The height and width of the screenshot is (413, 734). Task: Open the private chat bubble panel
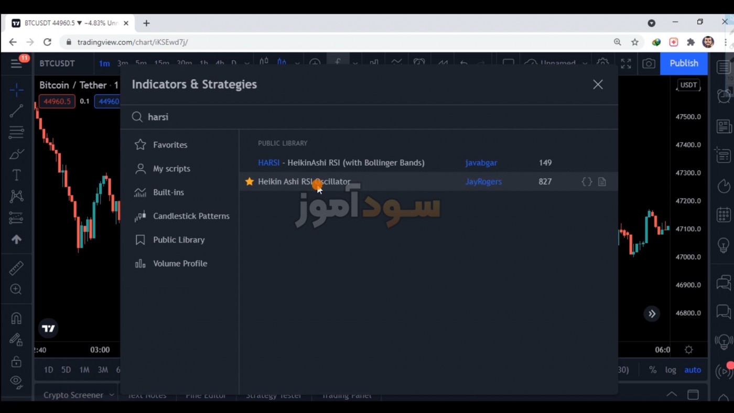tap(724, 312)
